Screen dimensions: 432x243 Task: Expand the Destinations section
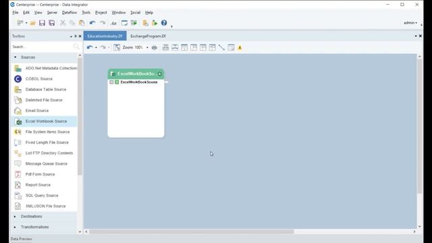pyautogui.click(x=15, y=217)
